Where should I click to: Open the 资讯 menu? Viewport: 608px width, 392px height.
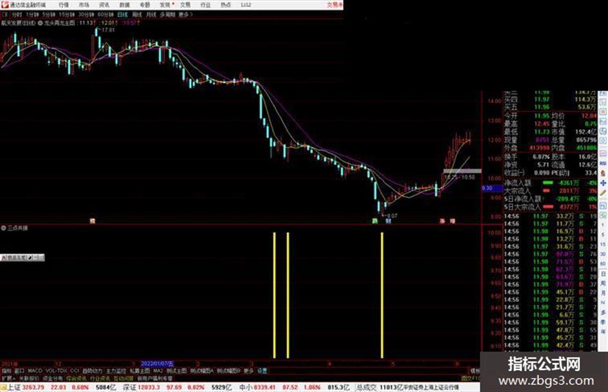pos(104,5)
